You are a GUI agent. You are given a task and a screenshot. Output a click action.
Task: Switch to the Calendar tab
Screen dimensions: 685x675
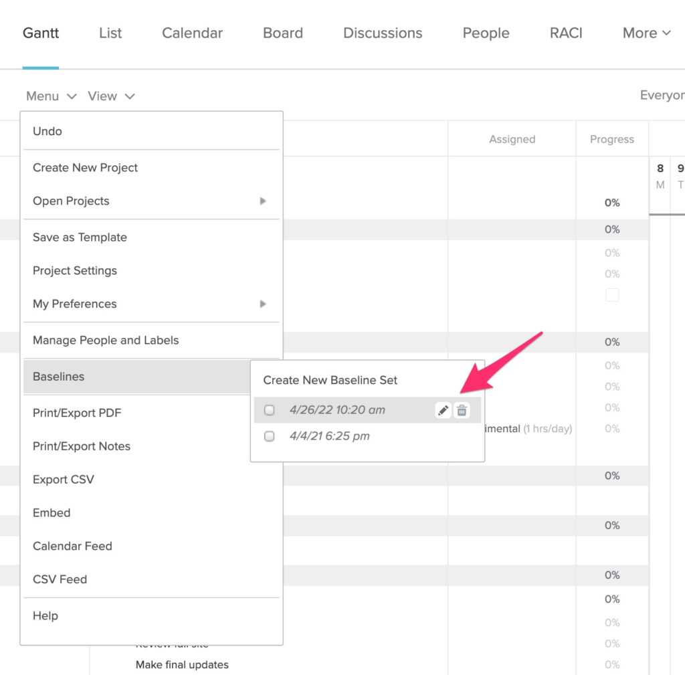[x=192, y=33]
